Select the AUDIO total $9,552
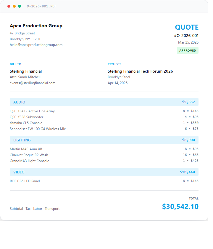Screen dimensions: 213x249 point(188,102)
